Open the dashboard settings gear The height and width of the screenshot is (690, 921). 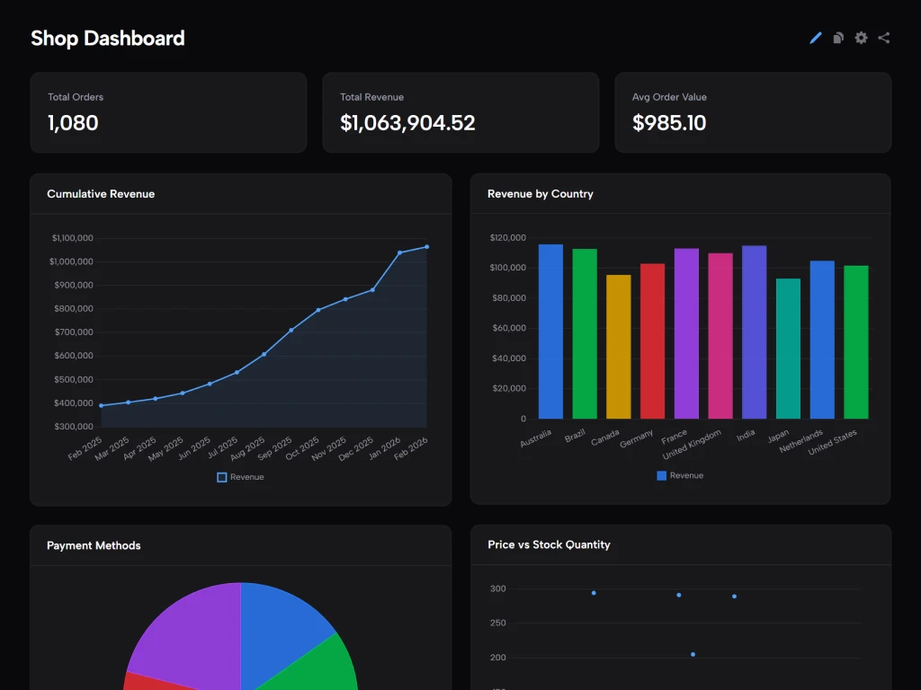(x=861, y=38)
